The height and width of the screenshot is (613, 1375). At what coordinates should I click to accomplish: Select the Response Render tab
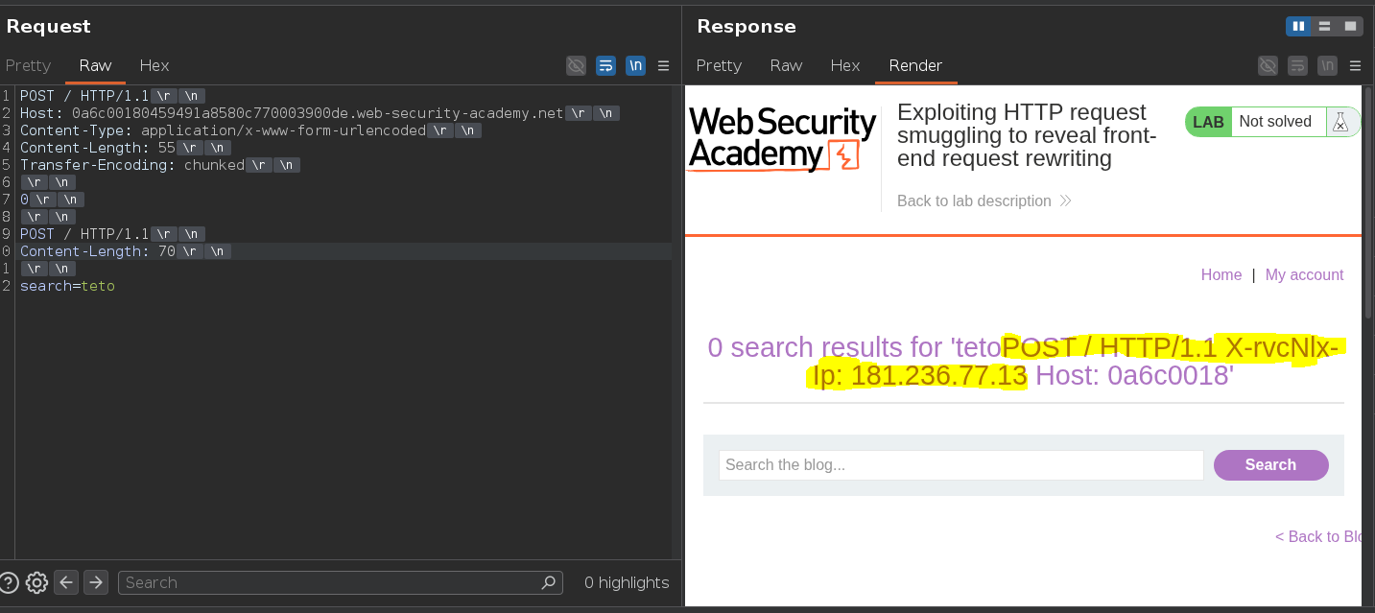pos(915,65)
